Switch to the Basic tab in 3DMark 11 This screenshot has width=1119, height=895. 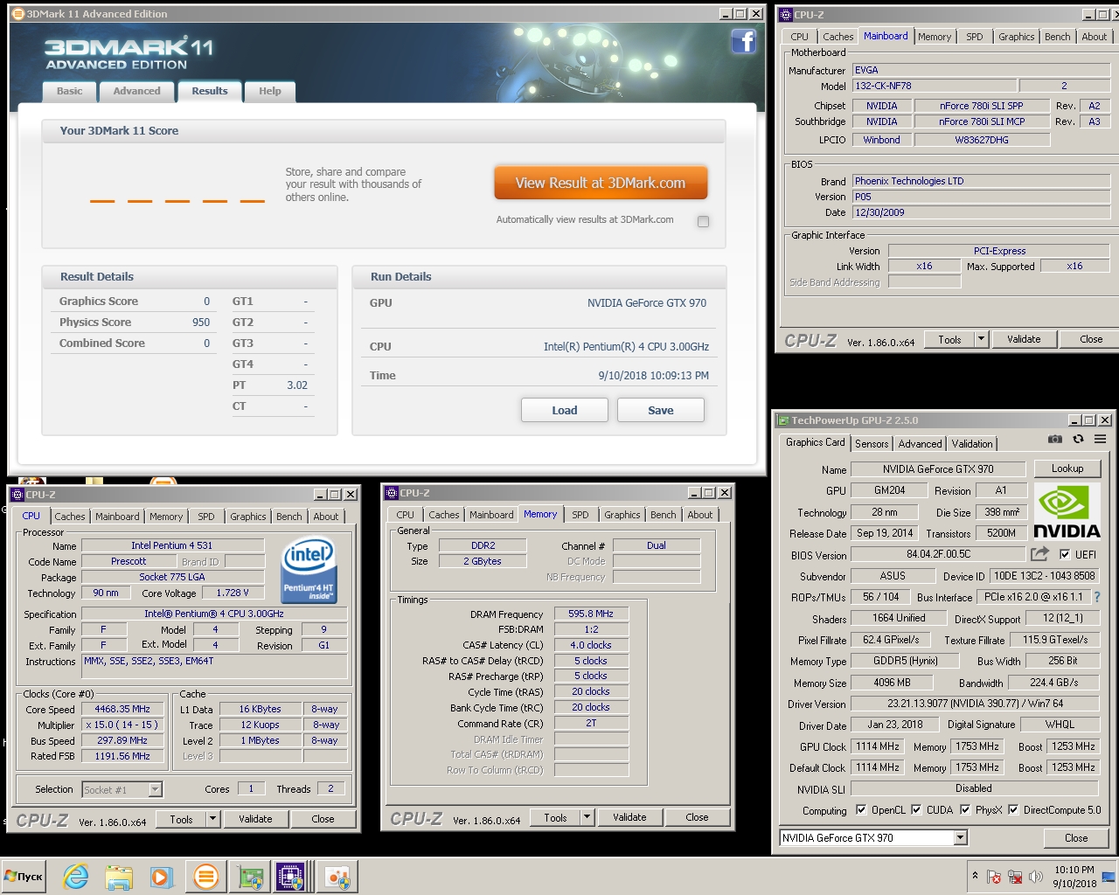tap(69, 91)
